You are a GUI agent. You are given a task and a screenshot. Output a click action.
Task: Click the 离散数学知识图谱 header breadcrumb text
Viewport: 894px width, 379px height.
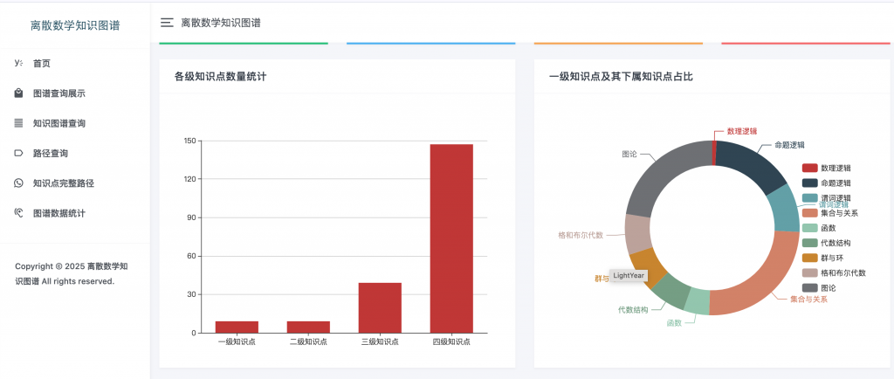[221, 23]
